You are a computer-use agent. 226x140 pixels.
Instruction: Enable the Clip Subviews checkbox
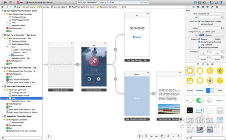(199, 45)
